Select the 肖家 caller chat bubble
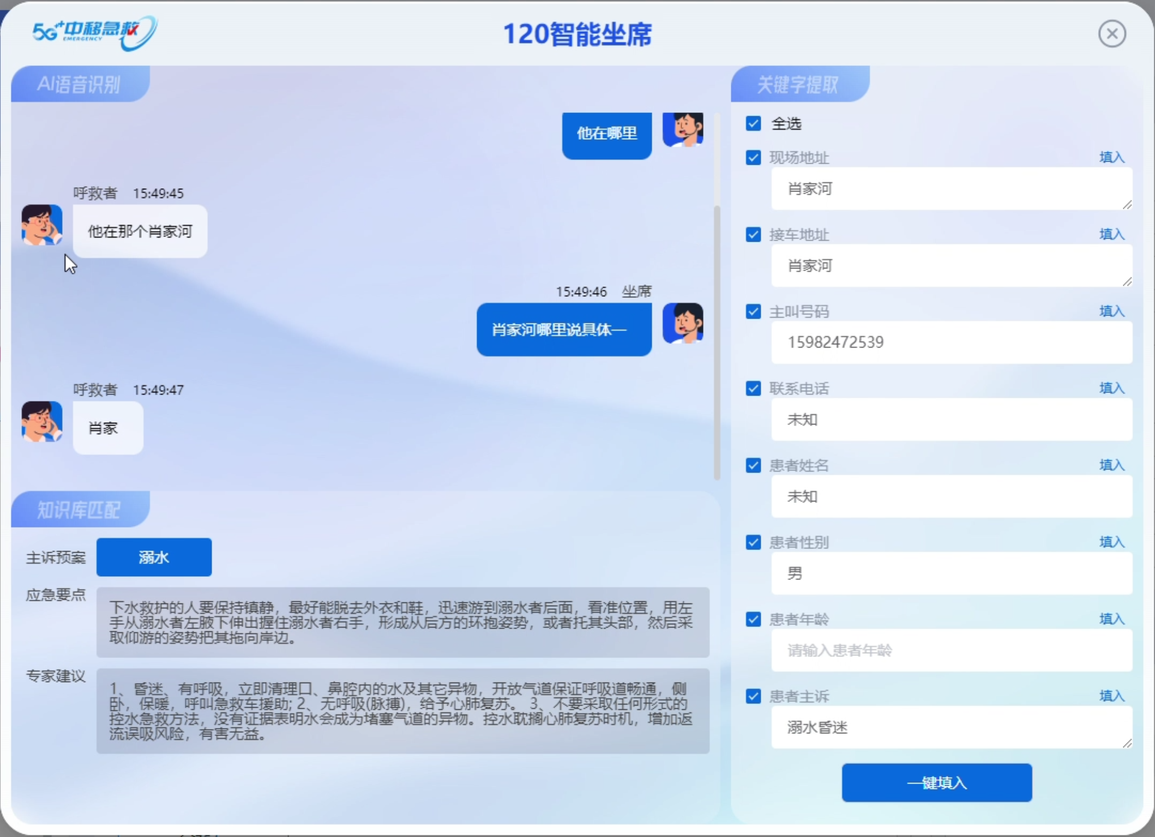Screen dimensions: 1155x837 pyautogui.click(x=108, y=428)
